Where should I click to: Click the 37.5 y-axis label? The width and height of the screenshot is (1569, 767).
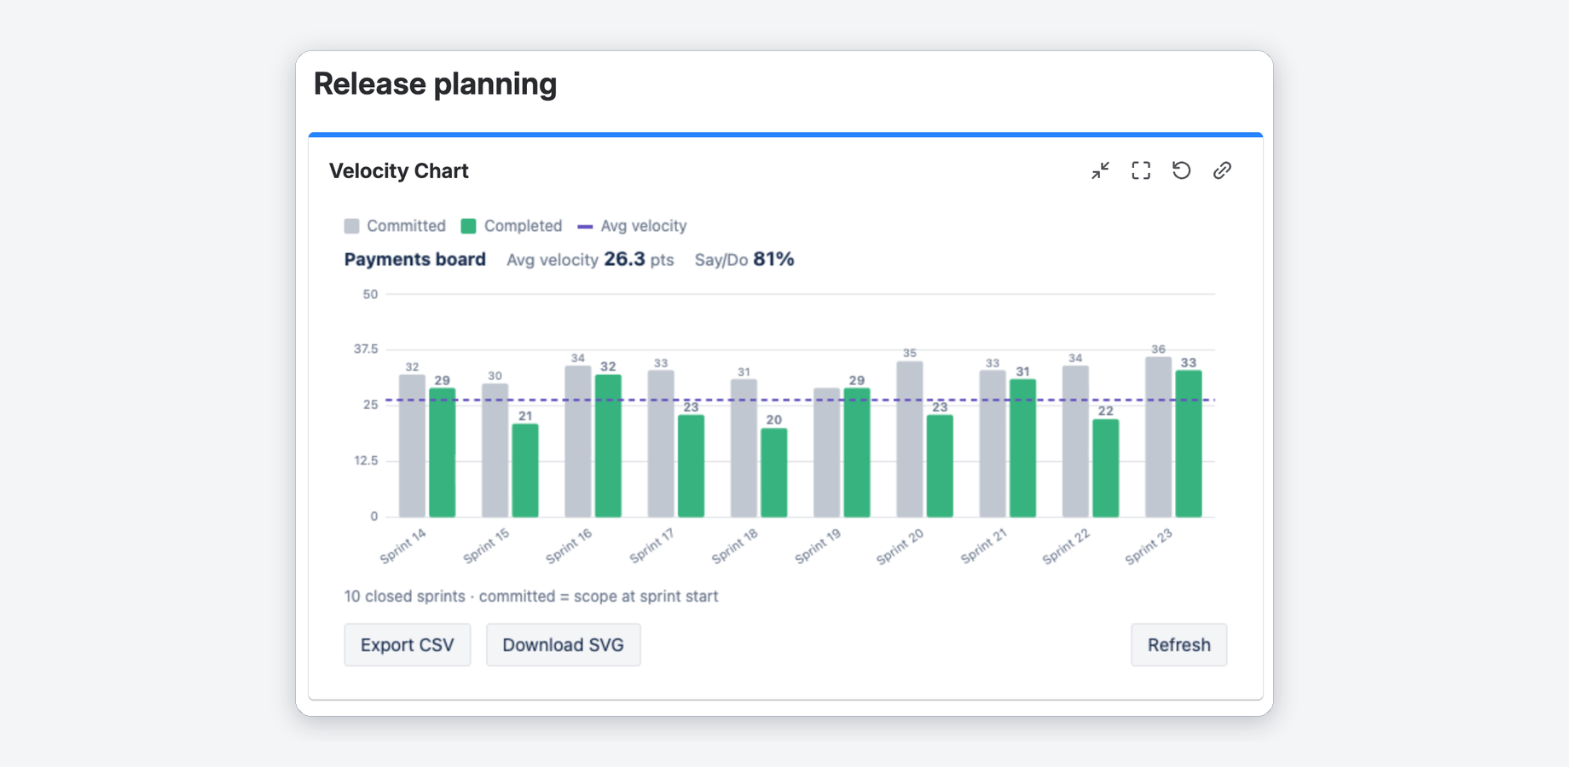point(366,349)
